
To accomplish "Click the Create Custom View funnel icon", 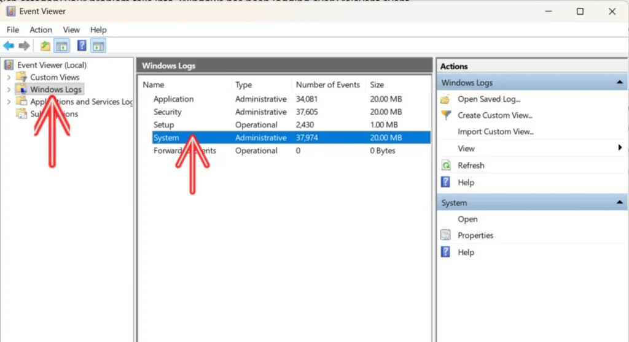I will pos(446,115).
